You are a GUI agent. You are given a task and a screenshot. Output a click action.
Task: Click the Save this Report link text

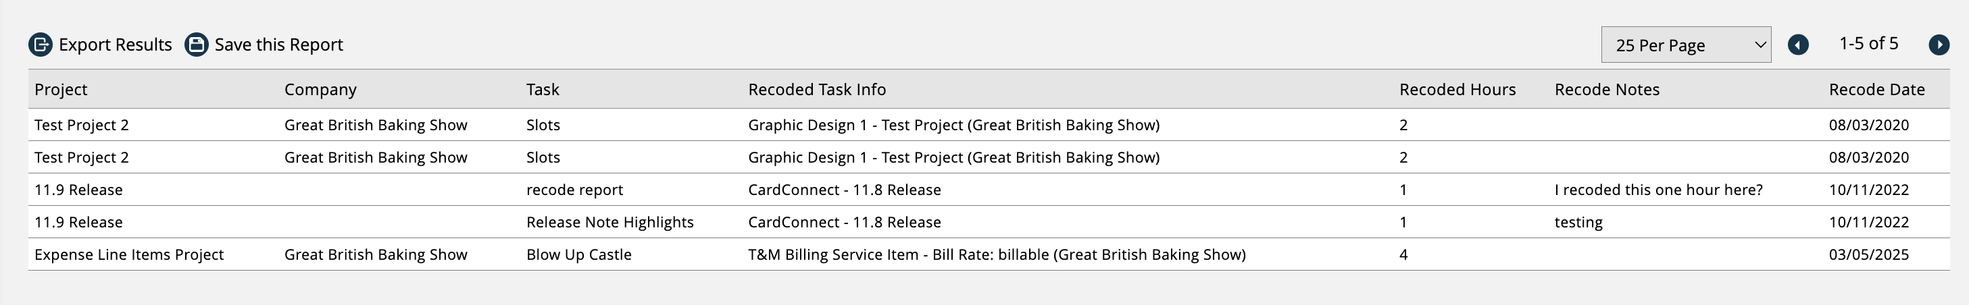click(278, 45)
